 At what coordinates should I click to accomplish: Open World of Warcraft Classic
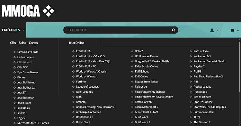(91, 71)
